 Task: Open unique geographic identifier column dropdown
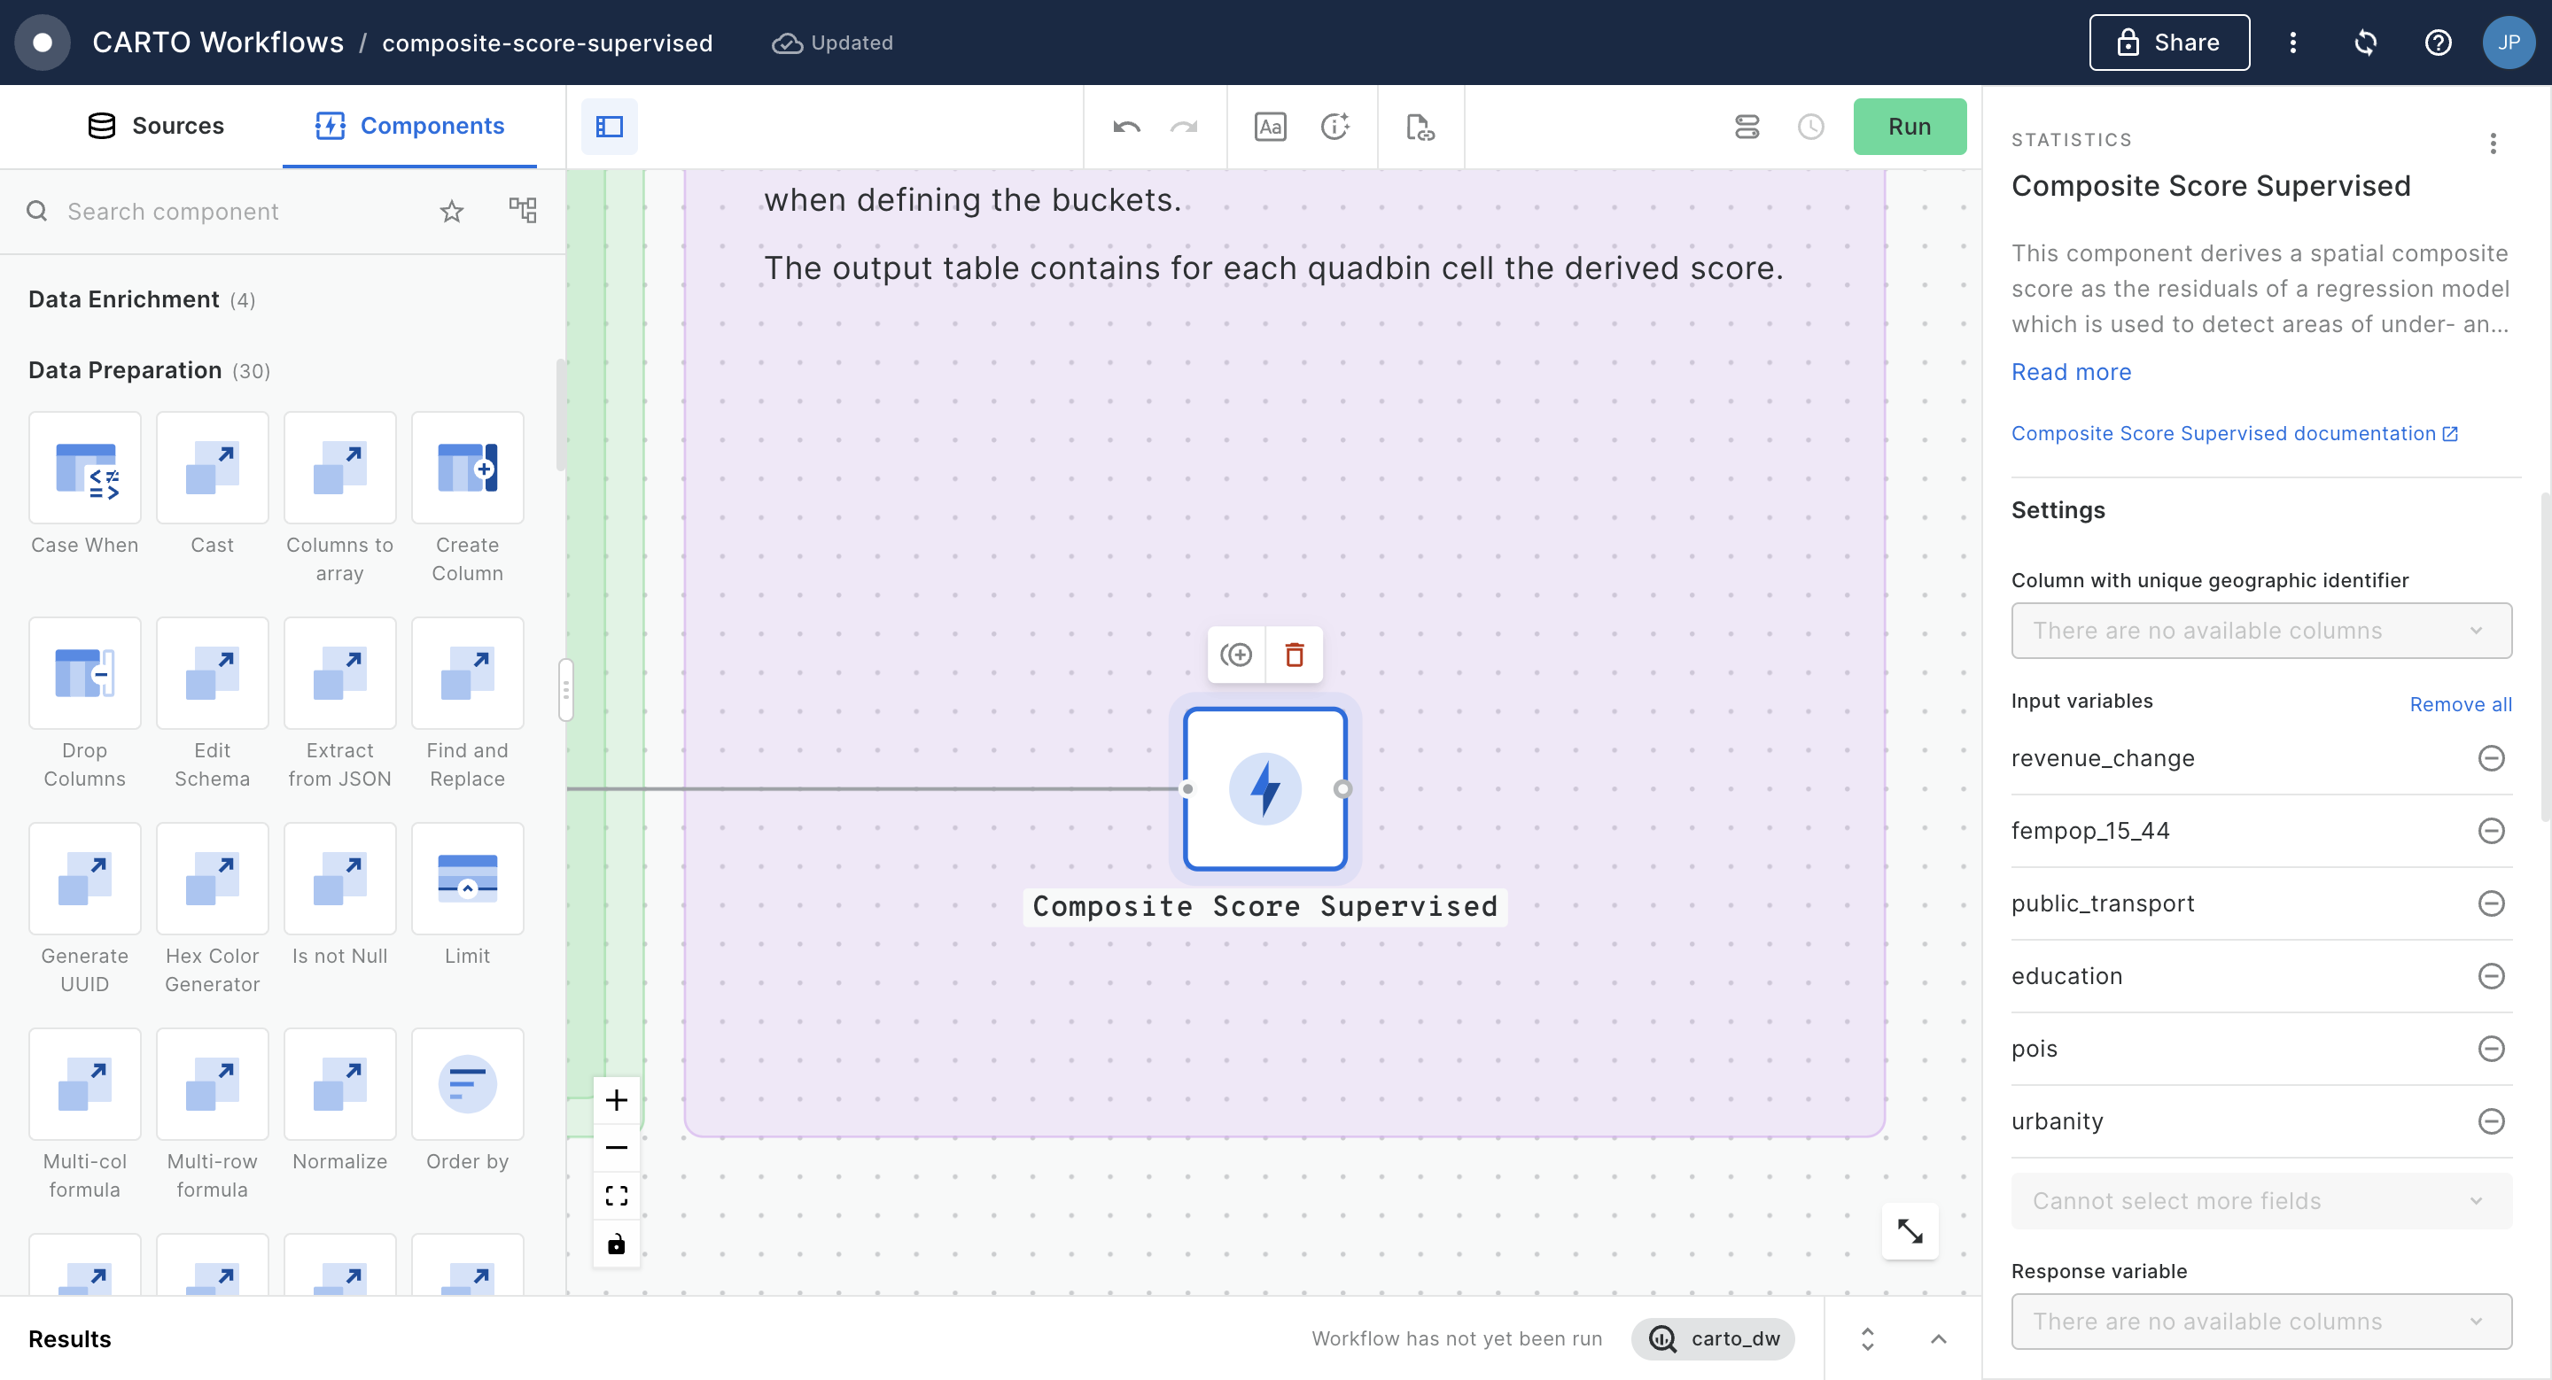pos(2260,631)
